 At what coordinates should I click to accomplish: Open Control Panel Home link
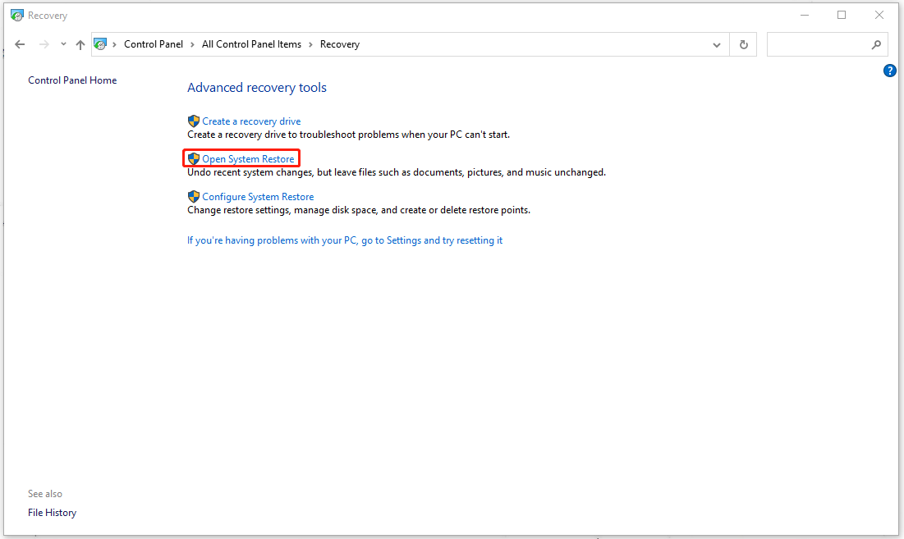(72, 80)
